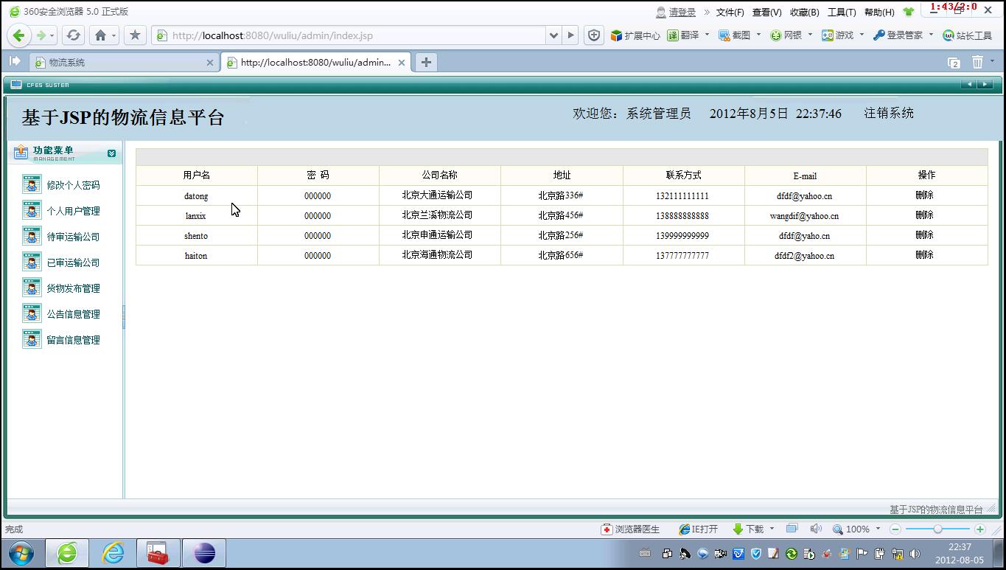Click the 下载 downloads button
The image size is (1006, 570).
tap(748, 529)
